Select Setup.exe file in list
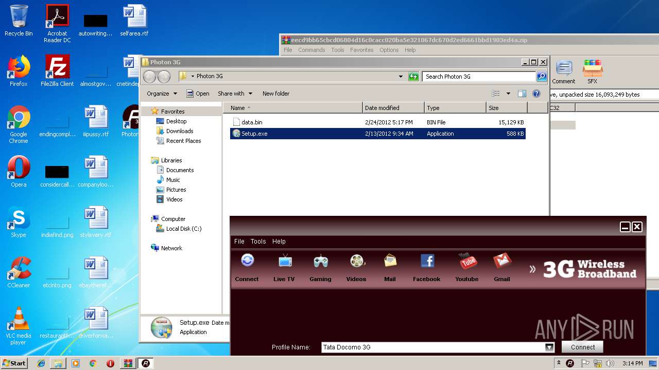The height and width of the screenshot is (370, 659). click(x=378, y=134)
